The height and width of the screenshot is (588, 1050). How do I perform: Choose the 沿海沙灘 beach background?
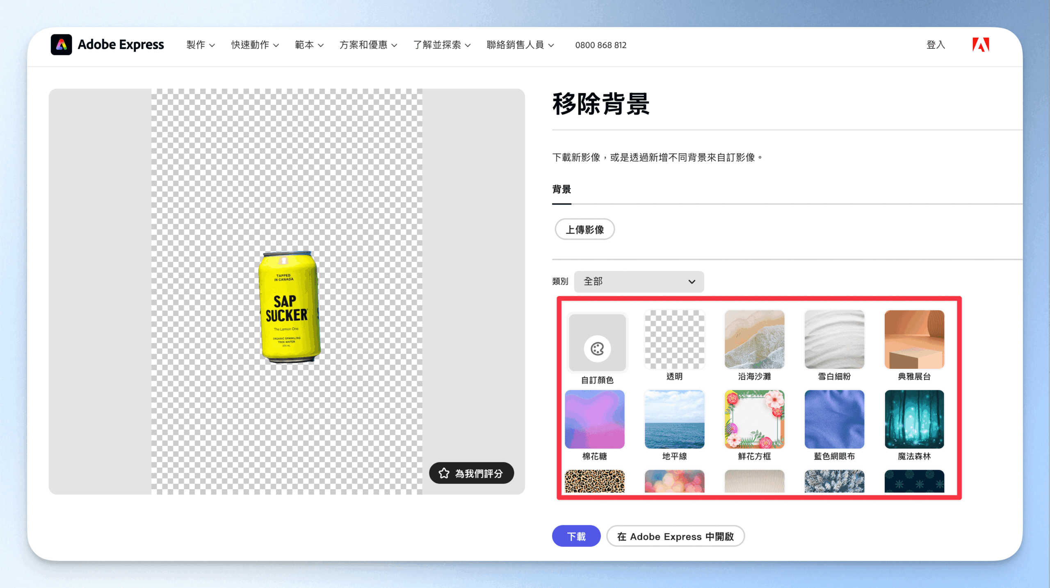coord(754,340)
